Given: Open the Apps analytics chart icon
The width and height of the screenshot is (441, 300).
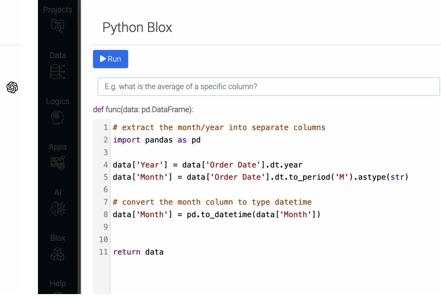Looking at the screenshot, I should (x=57, y=163).
